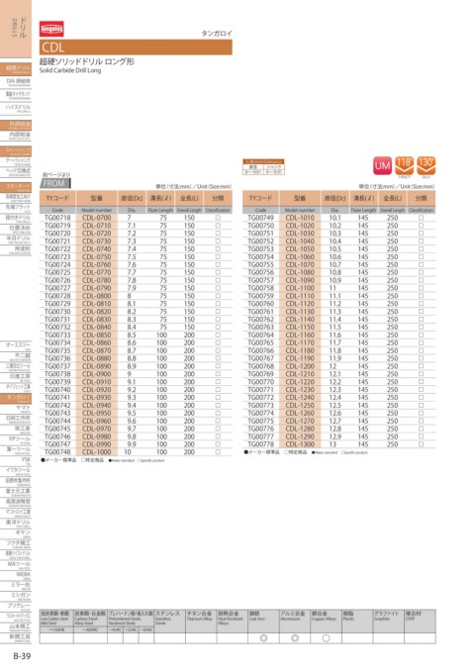Image resolution: width=475 pixels, height=670 pixels.
Task: Click the page number B-39
Action: [22, 656]
